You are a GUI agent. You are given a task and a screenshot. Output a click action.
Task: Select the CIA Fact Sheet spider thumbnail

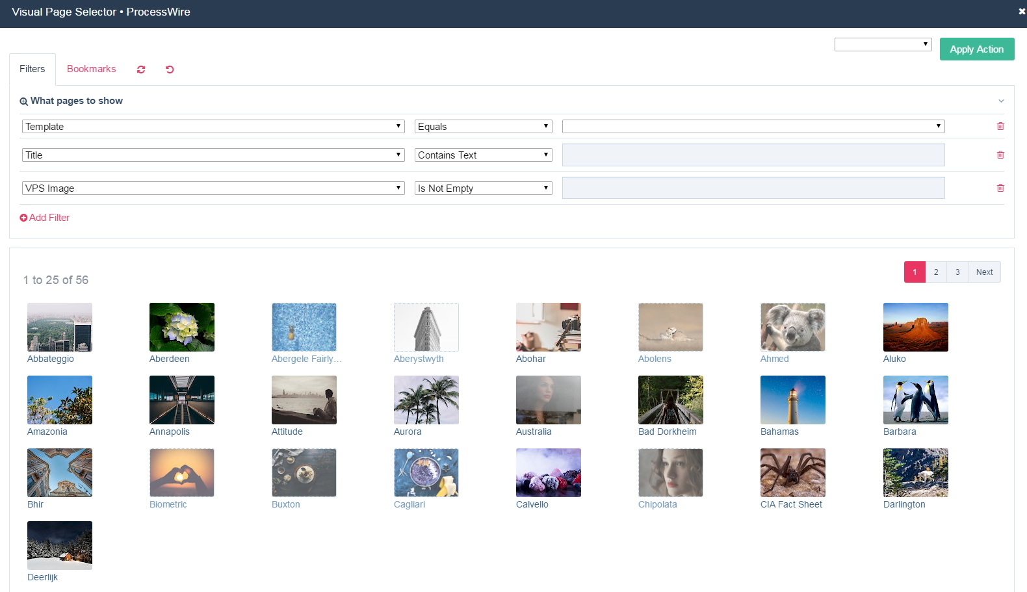(793, 472)
